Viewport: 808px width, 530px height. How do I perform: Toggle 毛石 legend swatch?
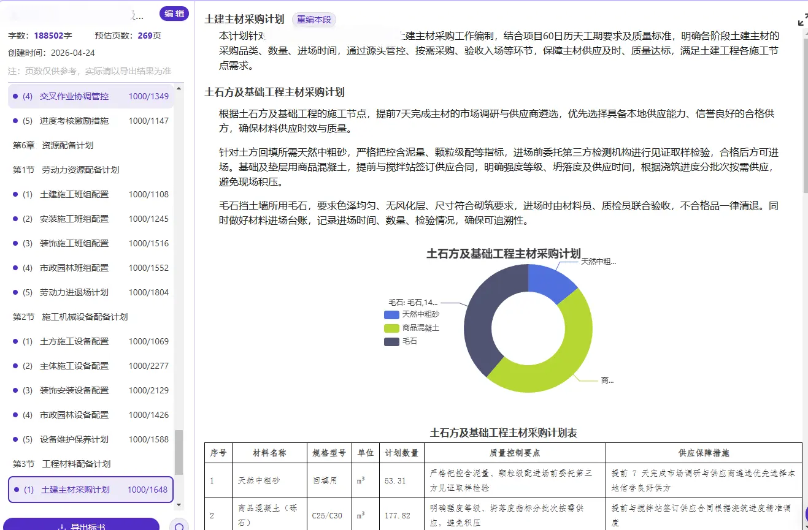pos(391,341)
